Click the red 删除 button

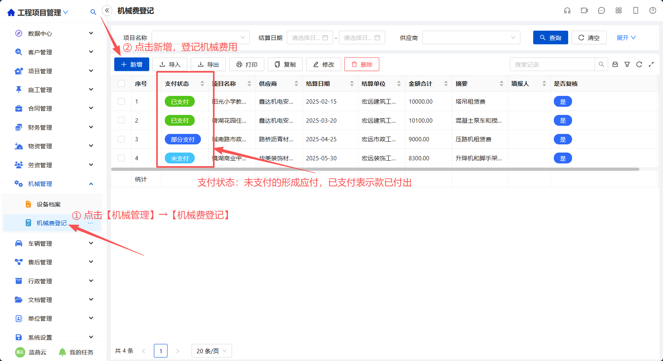pos(362,64)
